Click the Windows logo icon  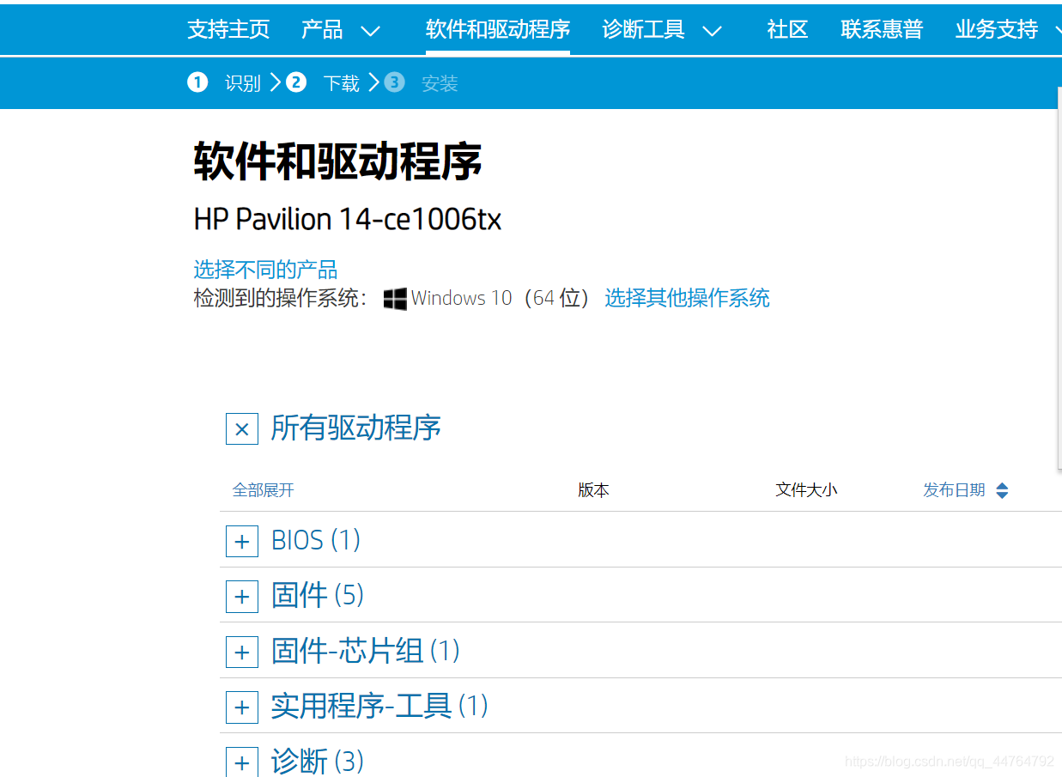coord(395,299)
